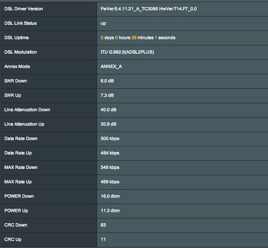Viewport: 268px width, 248px height.
Task: Select the Line Attenuation Up 20.9 dB value
Action: pyautogui.click(x=108, y=124)
